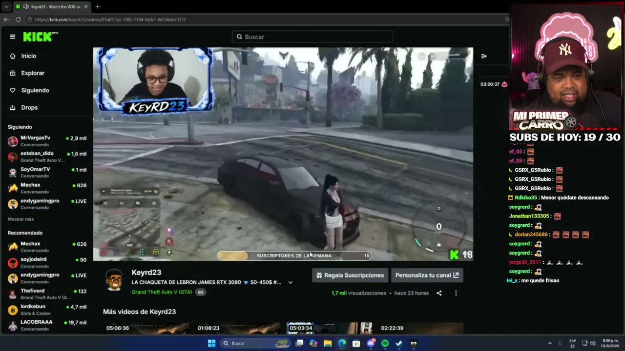Open the Explorar icon in sidebar
This screenshot has height=351, width=625.
[13, 73]
